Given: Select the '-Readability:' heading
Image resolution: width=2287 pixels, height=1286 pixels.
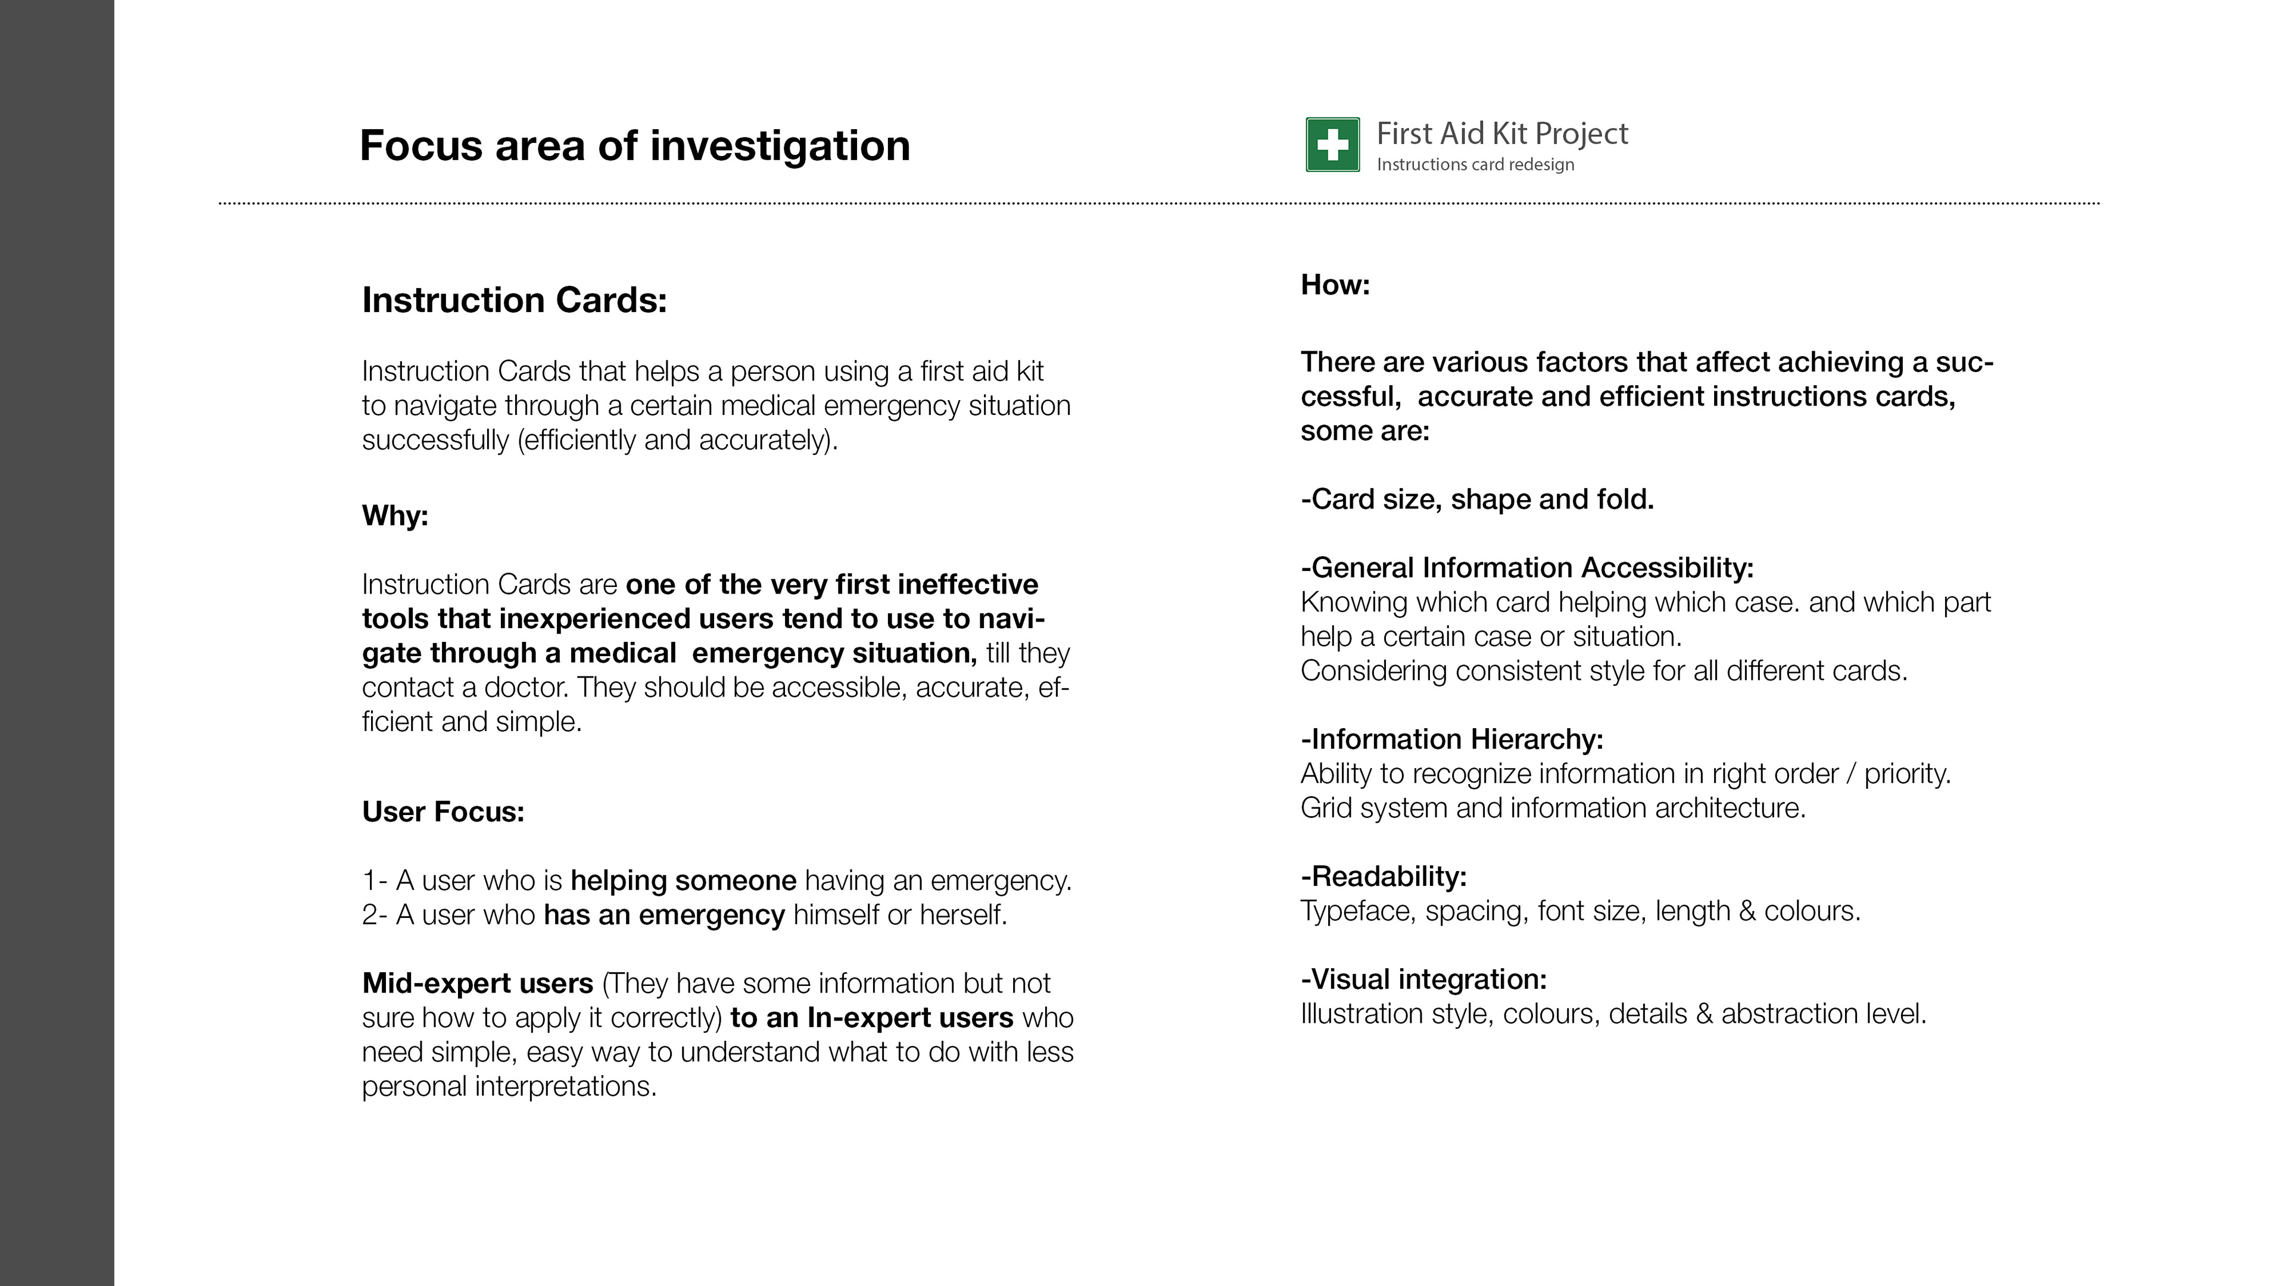Looking at the screenshot, I should [x=1384, y=877].
